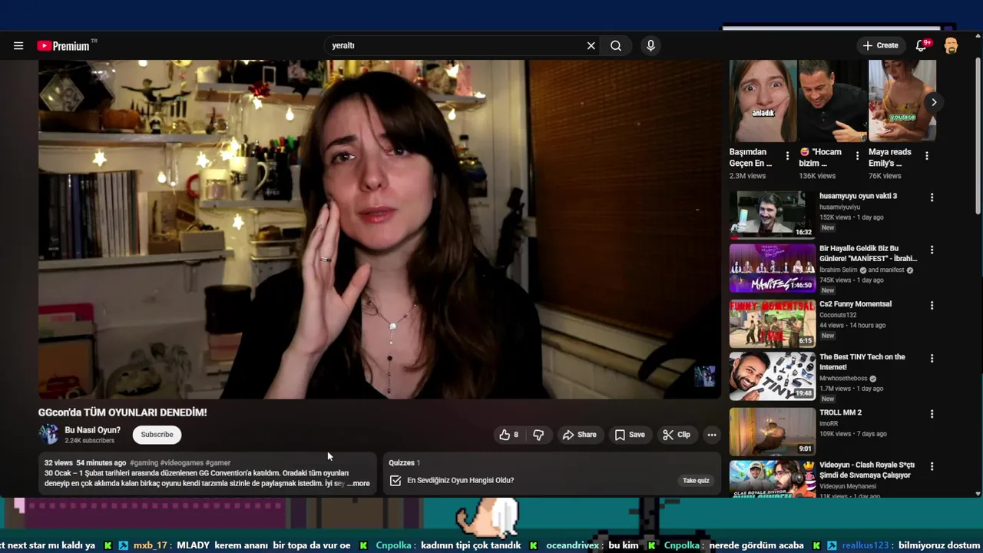
Task: Open options for 'The Best TINY Tech'
Action: click(932, 359)
